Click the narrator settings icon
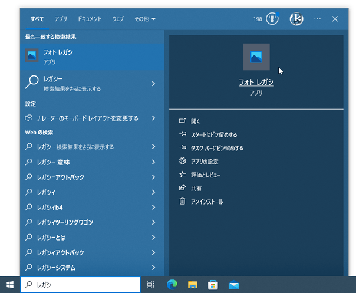356x293 pixels. click(29, 118)
